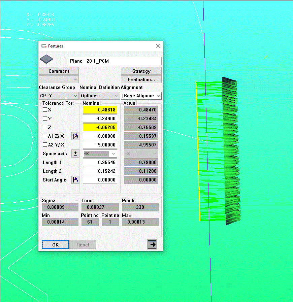Viewport: 293px width, 302px height.
Task: Open the Clearance Group CP -Y dropdown
Action: coord(59,96)
